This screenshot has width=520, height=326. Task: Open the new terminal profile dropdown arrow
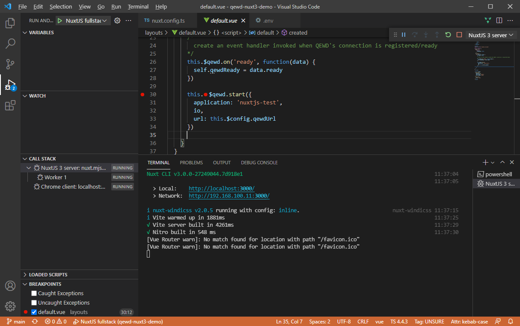click(x=493, y=163)
